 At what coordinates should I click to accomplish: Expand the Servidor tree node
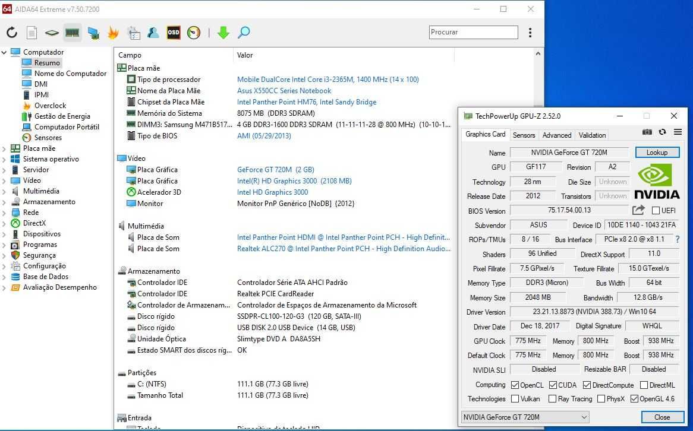pyautogui.click(x=4, y=170)
